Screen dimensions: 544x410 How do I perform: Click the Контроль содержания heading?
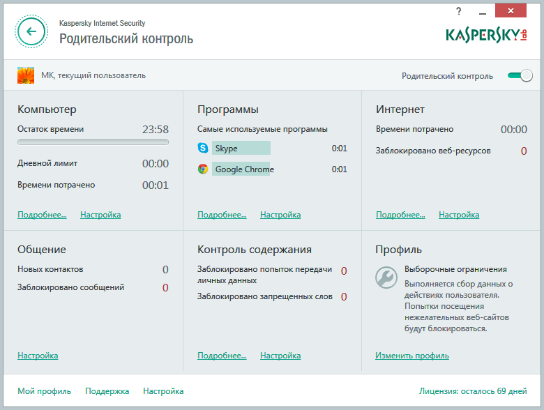[255, 250]
